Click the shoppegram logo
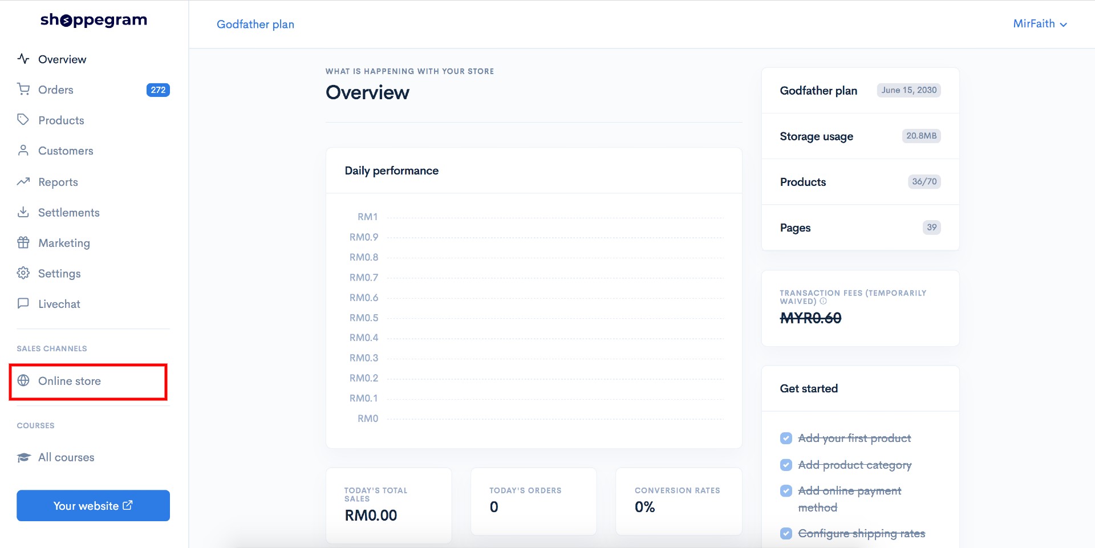This screenshot has height=548, width=1095. 94,20
